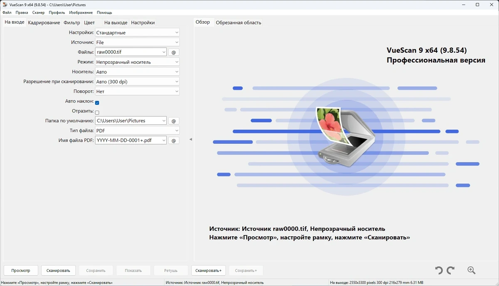Viewport: 499px width, 286px height.
Task: Open the Поворот dropdown showing Нет
Action: (x=137, y=91)
